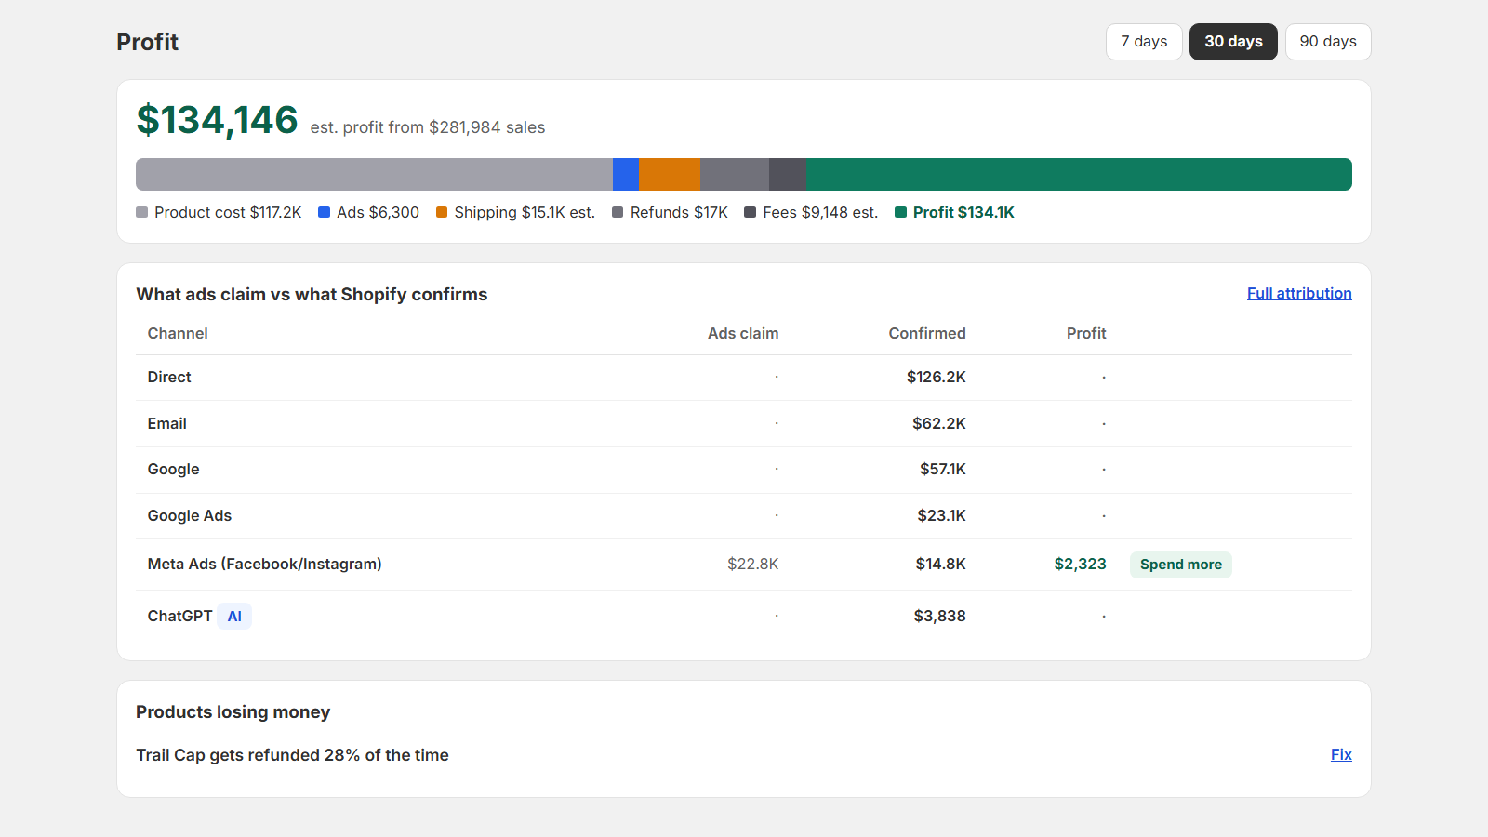The height and width of the screenshot is (837, 1488).
Task: Click the $3,838 ChatGPT confirmed value
Action: pyautogui.click(x=940, y=617)
